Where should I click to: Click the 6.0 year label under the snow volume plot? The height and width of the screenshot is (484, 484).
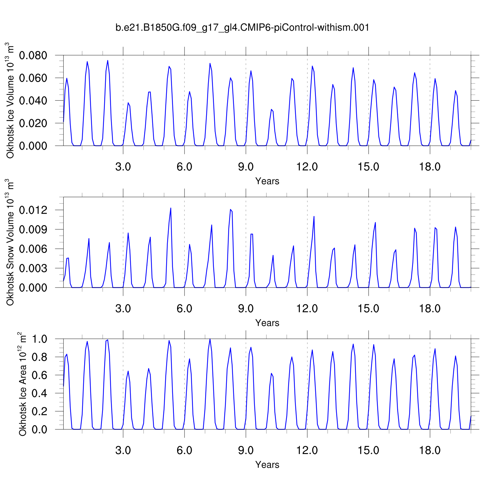pos(184,308)
